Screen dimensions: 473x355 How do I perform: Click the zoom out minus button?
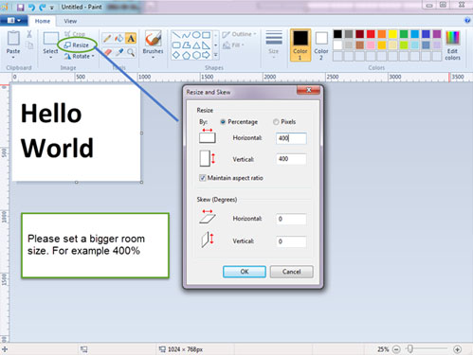(396, 349)
